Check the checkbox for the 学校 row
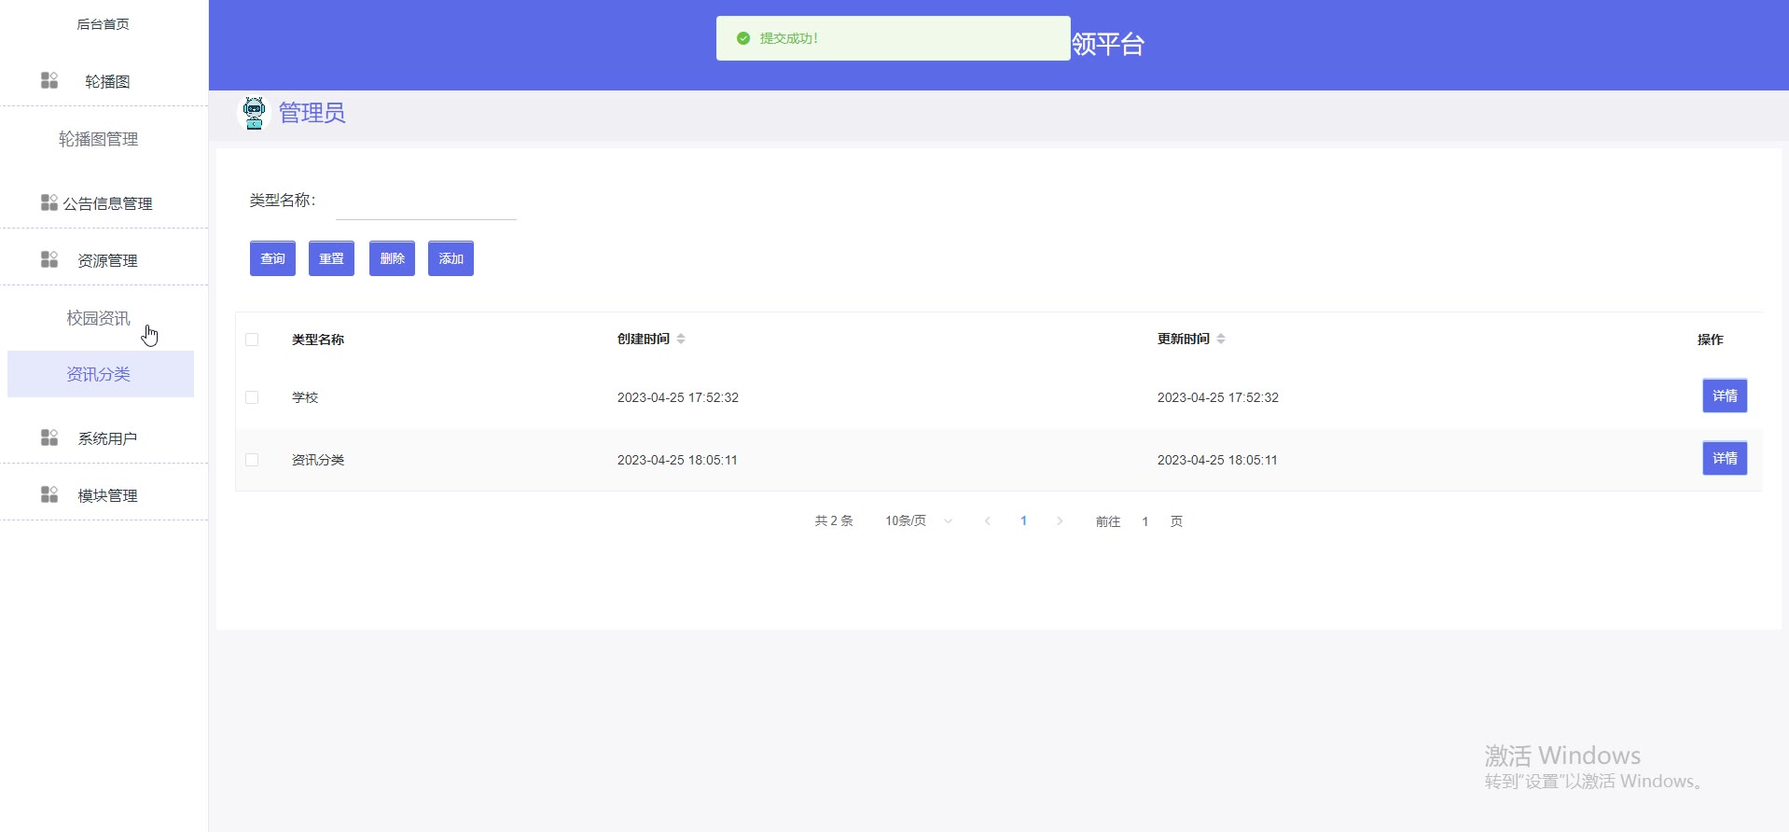 tap(252, 397)
